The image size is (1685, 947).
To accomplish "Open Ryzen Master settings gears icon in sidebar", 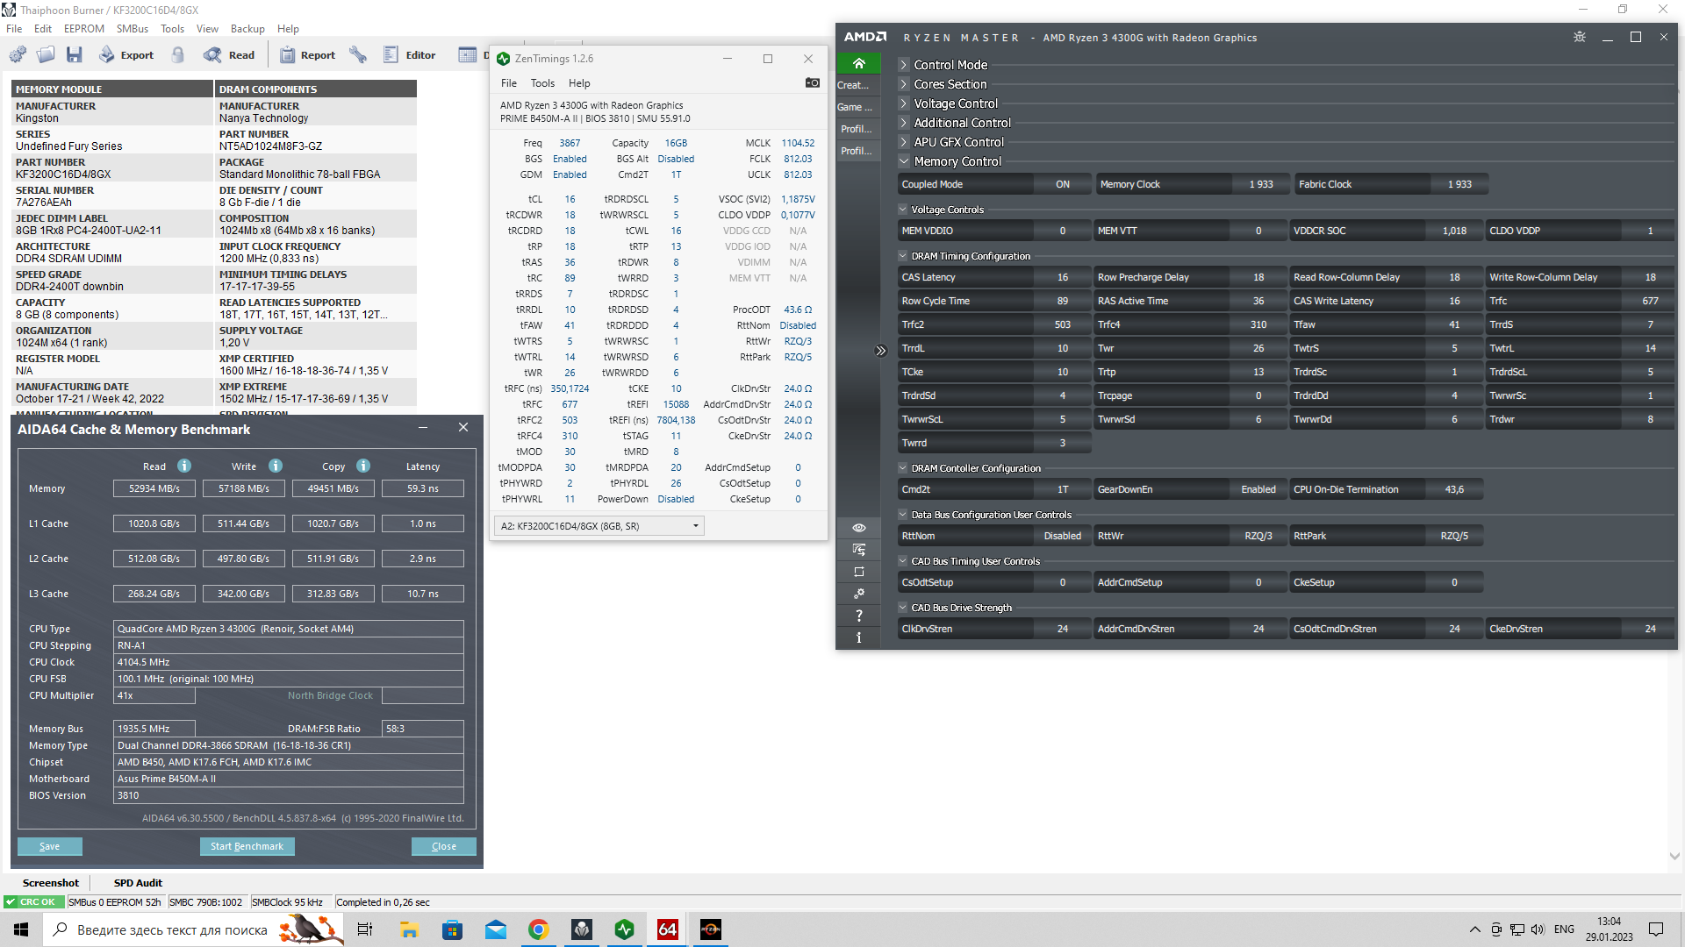I will point(859,594).
